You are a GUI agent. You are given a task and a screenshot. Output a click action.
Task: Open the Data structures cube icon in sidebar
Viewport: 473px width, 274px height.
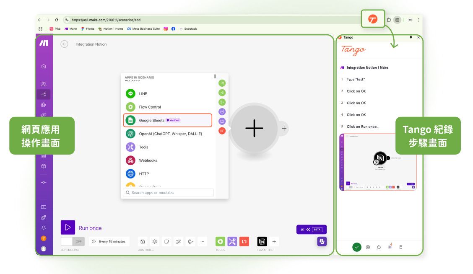(44, 166)
